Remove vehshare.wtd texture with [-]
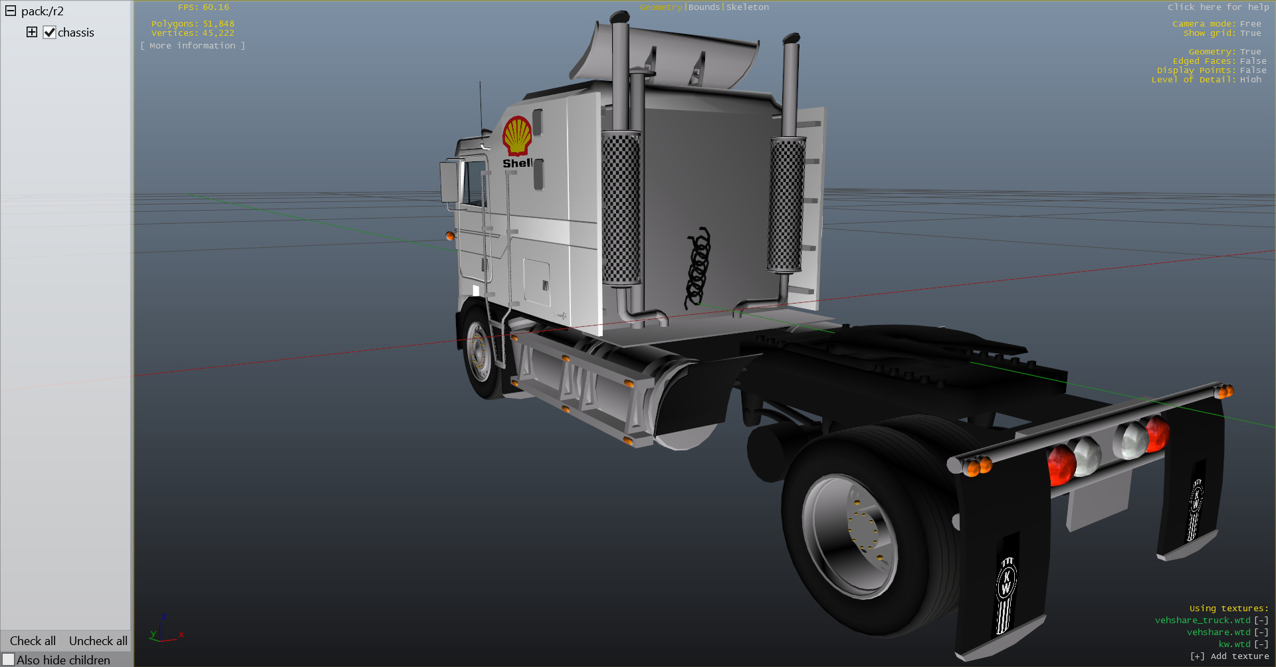The image size is (1276, 667). point(1261,632)
